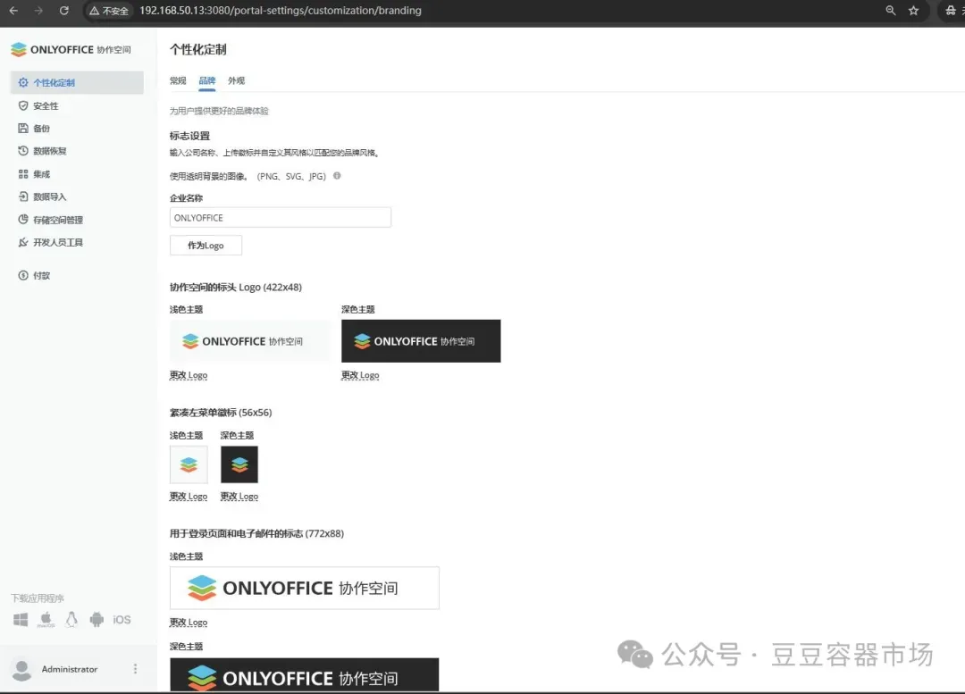
Task: Click header light theme logo preview
Action: [250, 341]
